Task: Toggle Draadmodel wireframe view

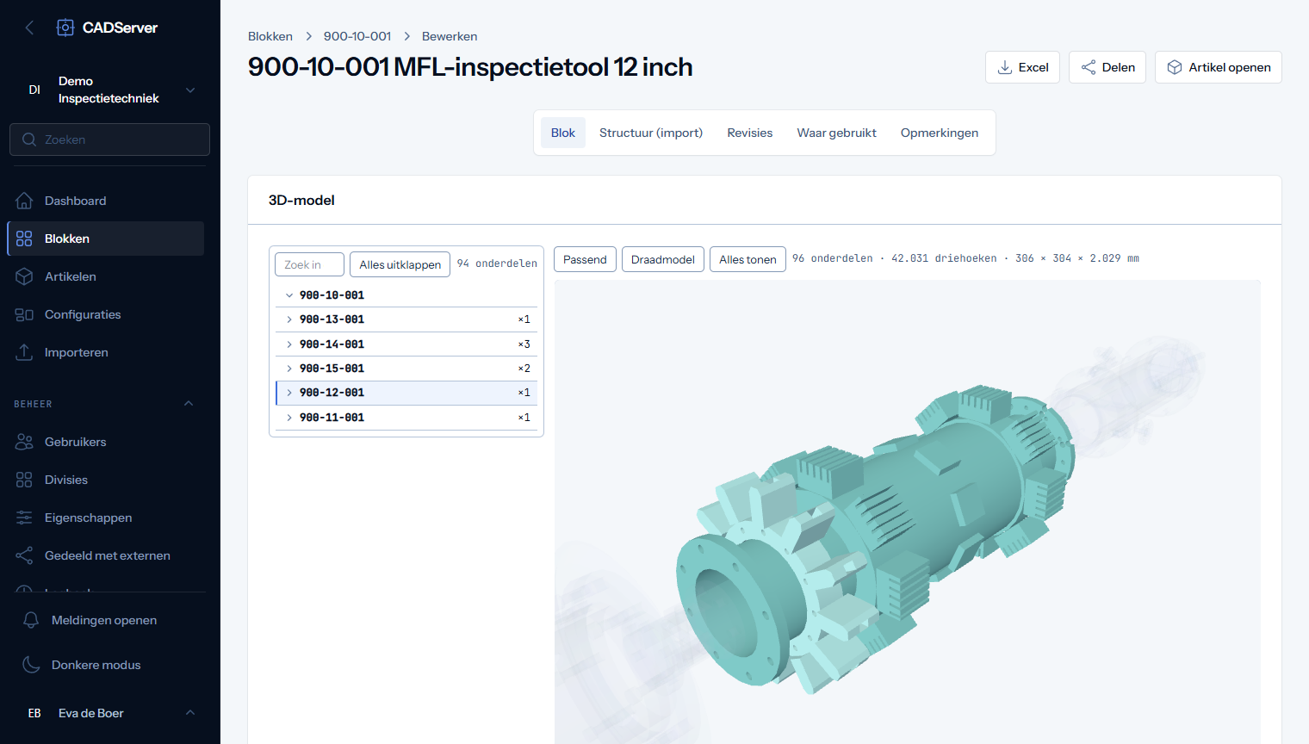Action: 663,259
